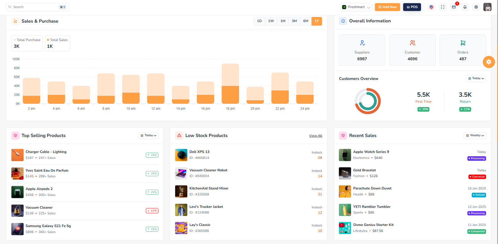Click the Orders cart icon

pos(463,43)
